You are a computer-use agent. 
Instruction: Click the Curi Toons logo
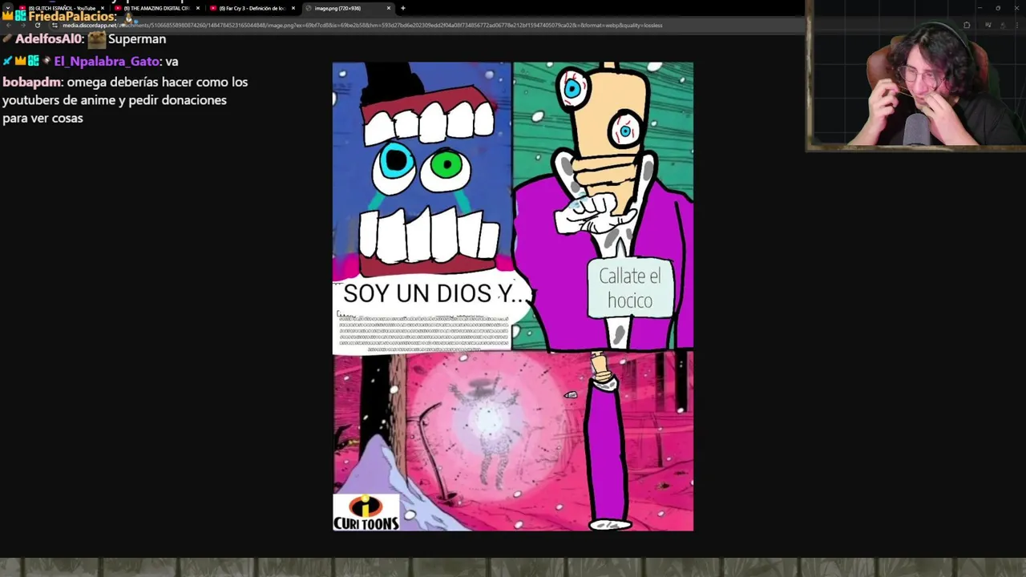pyautogui.click(x=366, y=512)
